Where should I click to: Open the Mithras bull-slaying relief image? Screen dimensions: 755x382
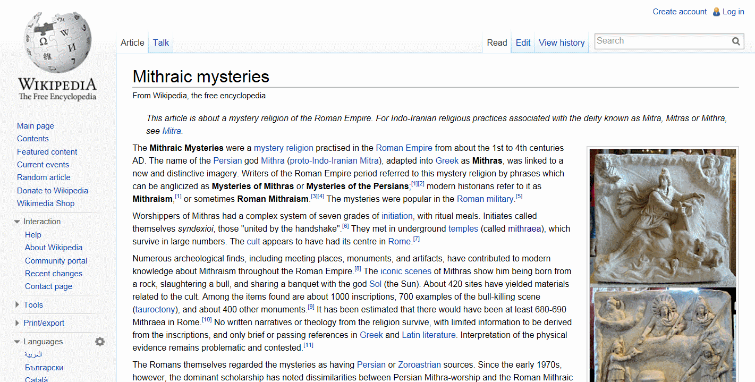(x=663, y=217)
